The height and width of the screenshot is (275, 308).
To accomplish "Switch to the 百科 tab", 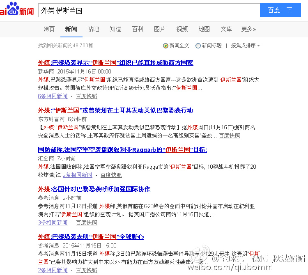I will (x=138, y=29).
